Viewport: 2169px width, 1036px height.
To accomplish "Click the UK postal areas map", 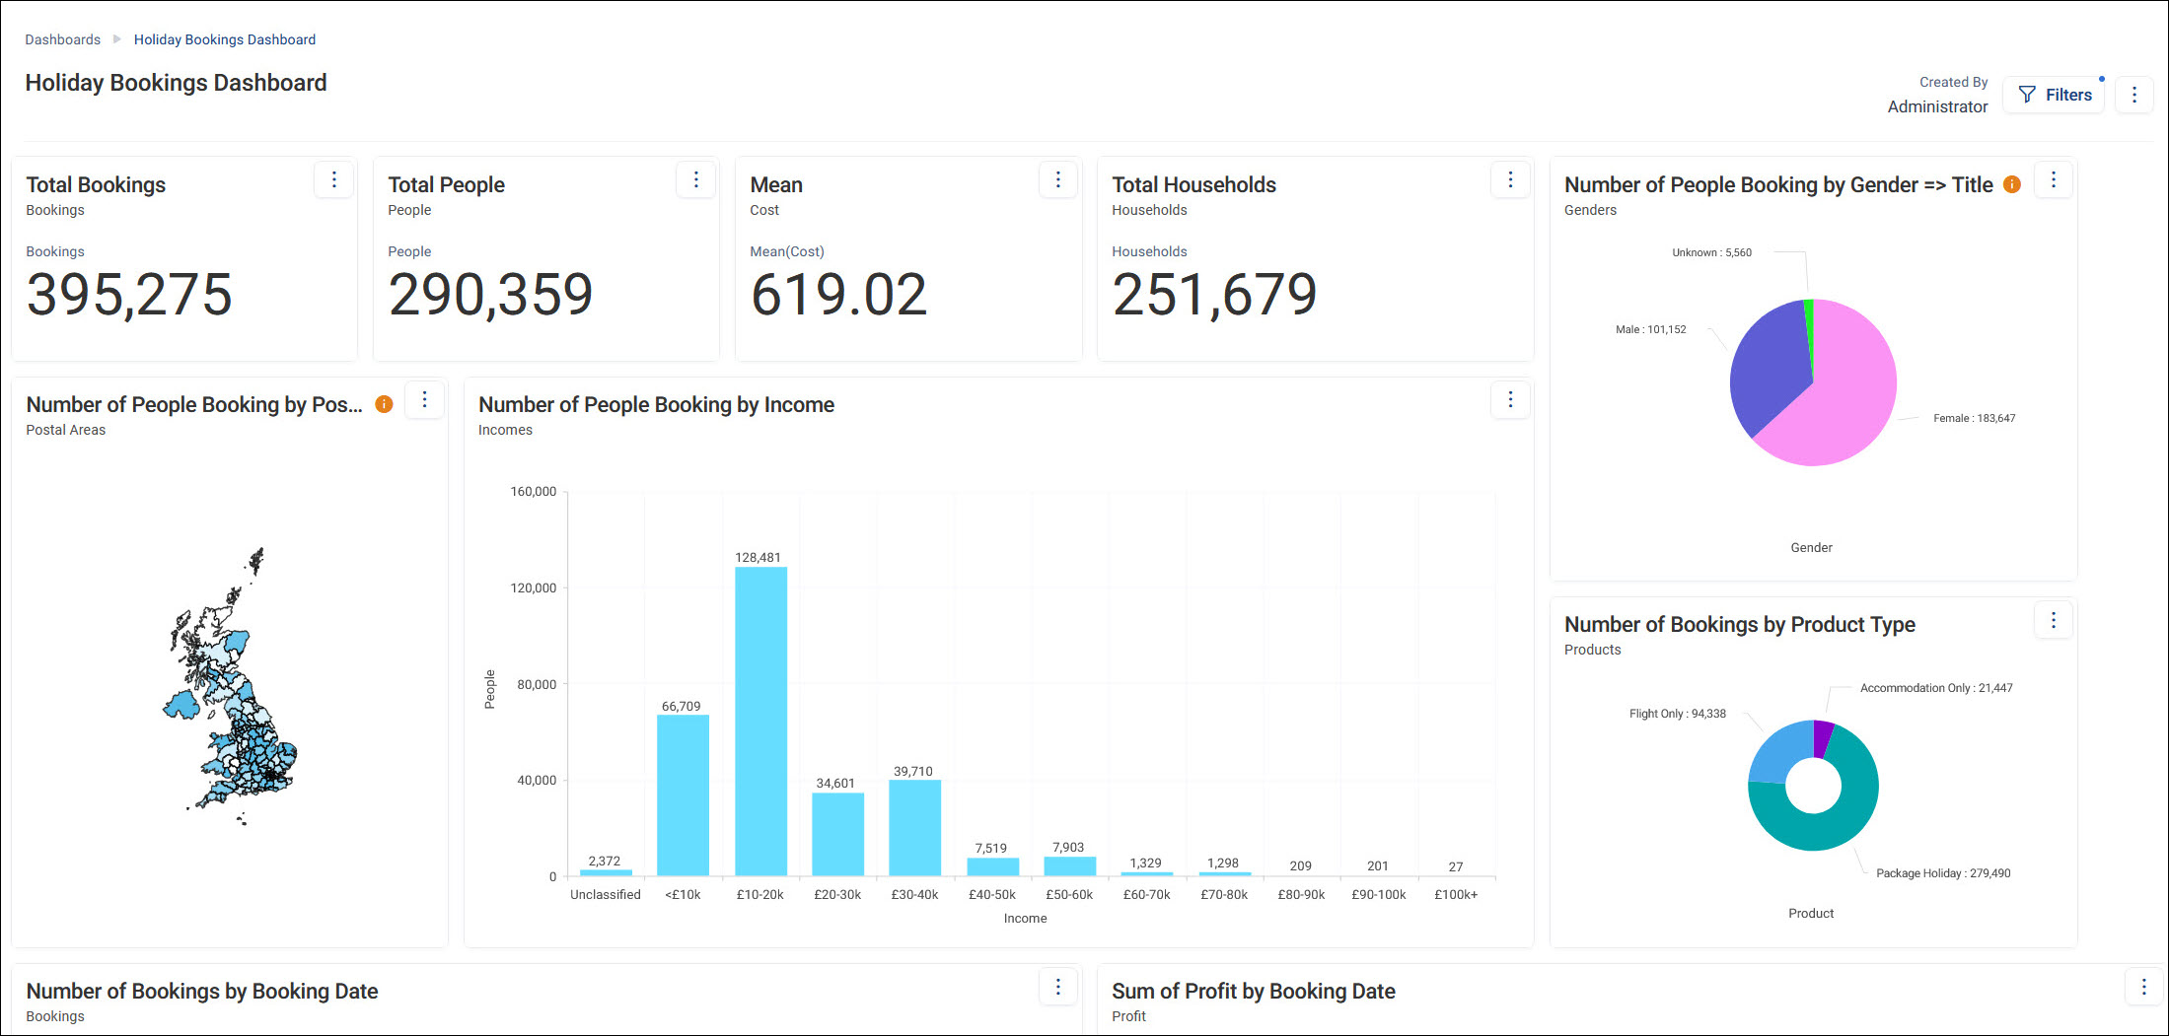I will click(x=232, y=685).
